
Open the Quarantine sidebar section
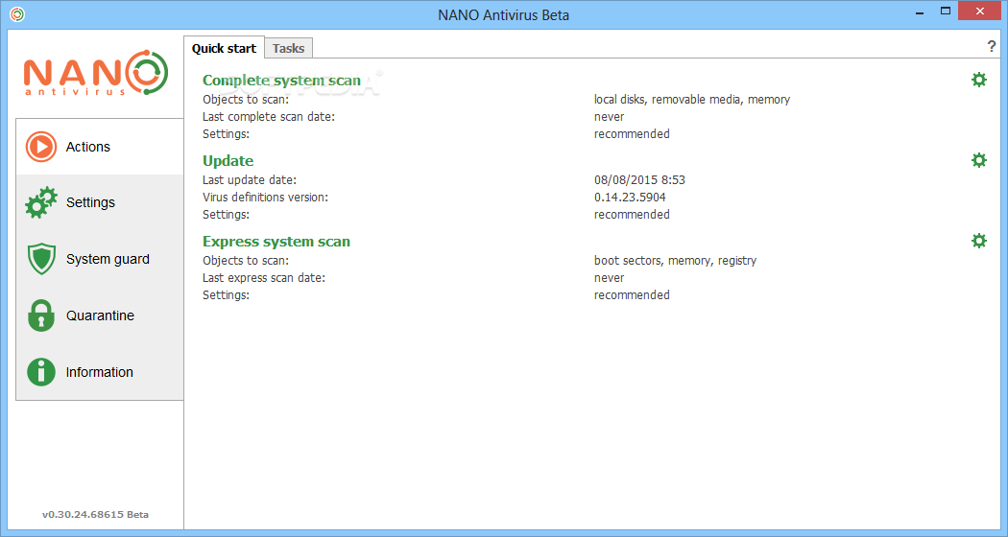[100, 315]
